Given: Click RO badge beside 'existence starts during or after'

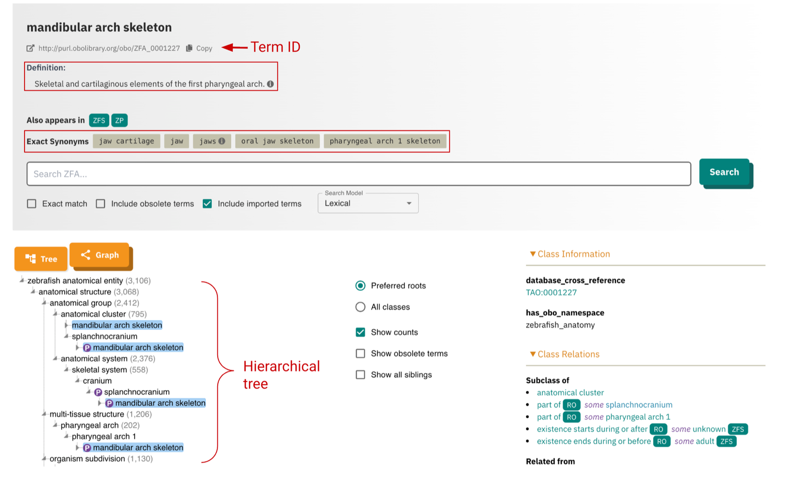Looking at the screenshot, I should click(x=658, y=429).
